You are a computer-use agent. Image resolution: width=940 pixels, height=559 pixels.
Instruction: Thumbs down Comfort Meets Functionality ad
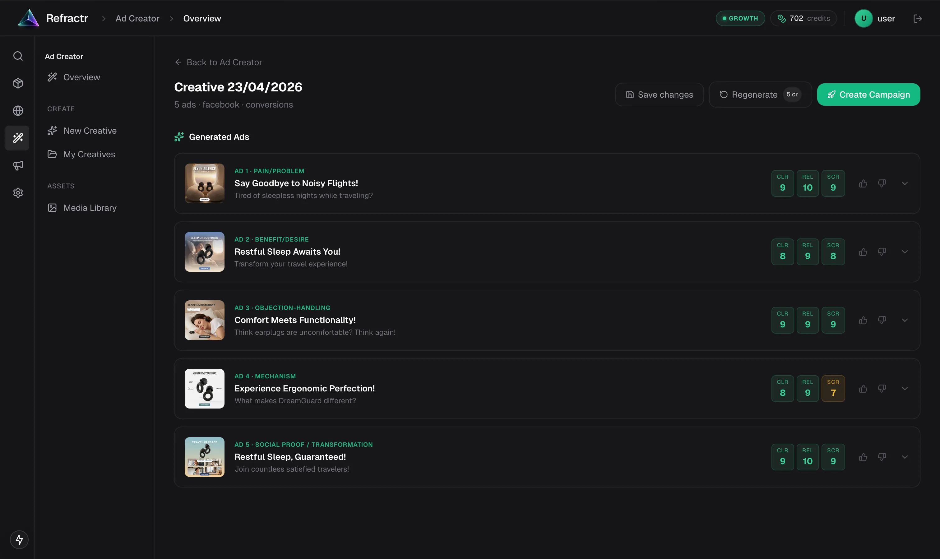click(882, 320)
